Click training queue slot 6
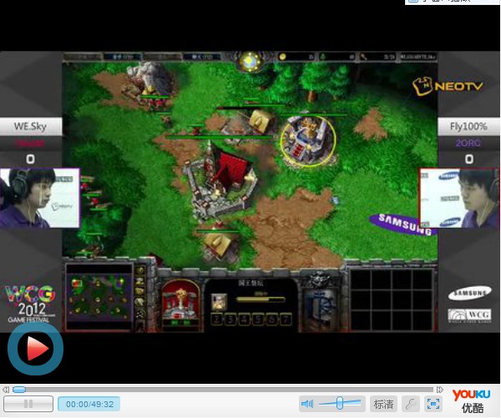The width and height of the screenshot is (501, 418). (x=272, y=320)
